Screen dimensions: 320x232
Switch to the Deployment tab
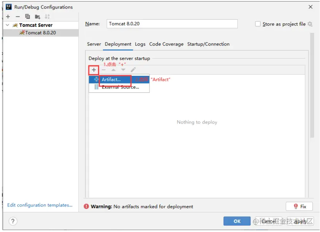[x=118, y=44]
